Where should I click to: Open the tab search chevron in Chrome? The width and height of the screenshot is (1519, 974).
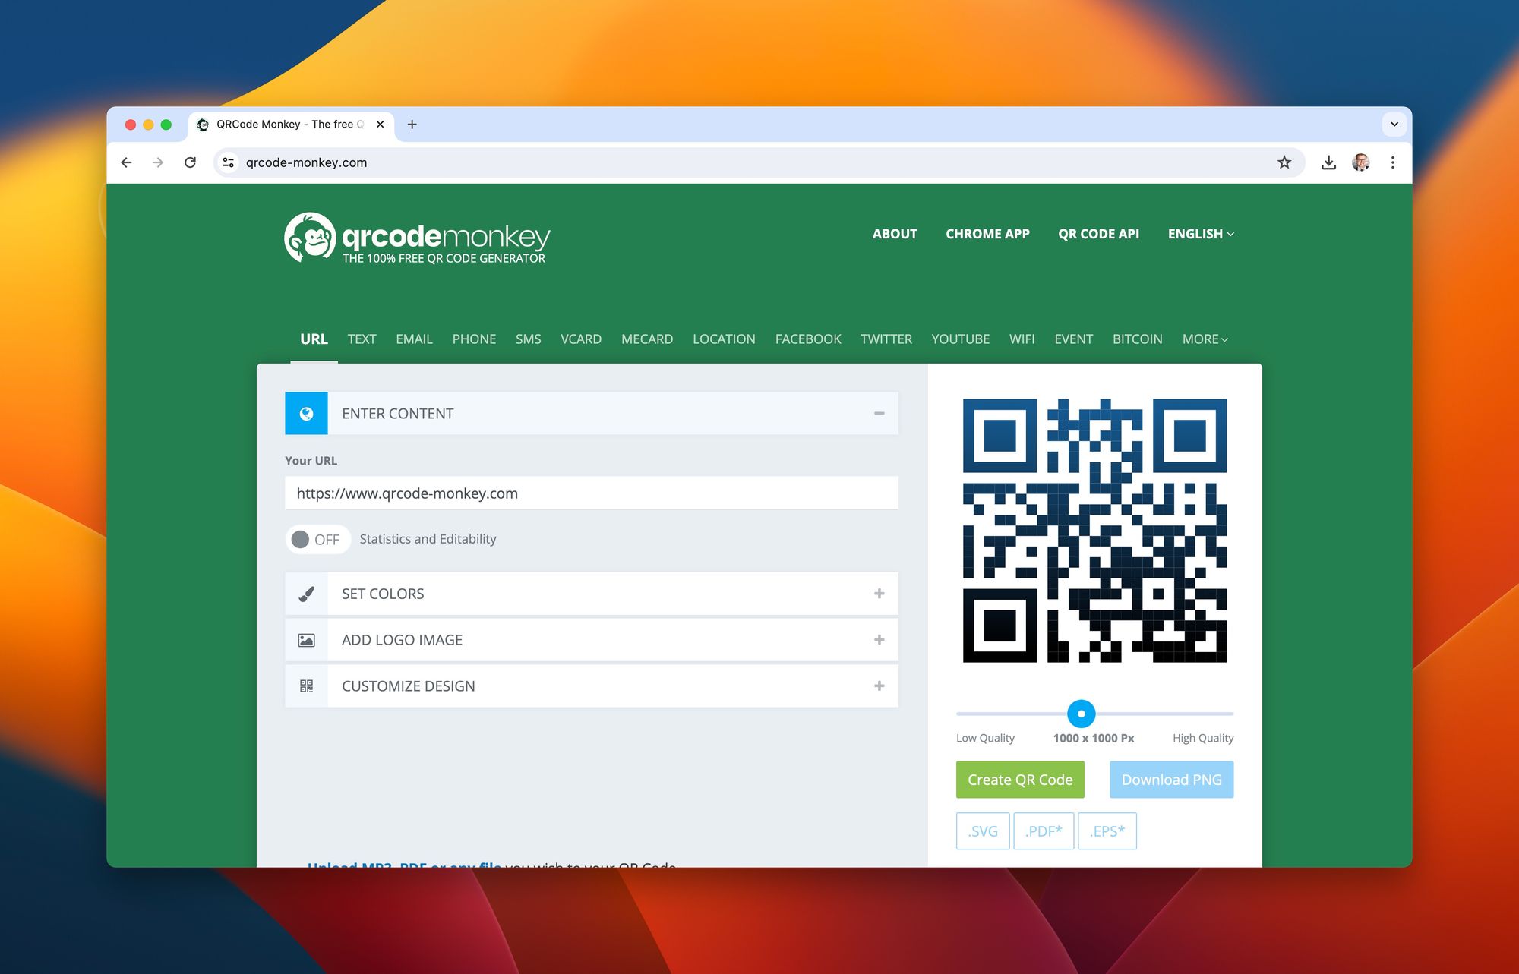tap(1394, 125)
